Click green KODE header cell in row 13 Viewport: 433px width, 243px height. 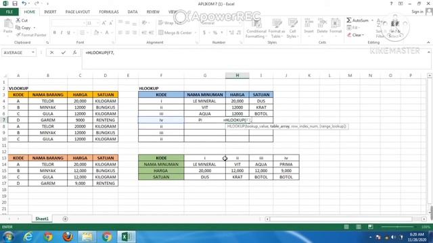click(x=161, y=158)
